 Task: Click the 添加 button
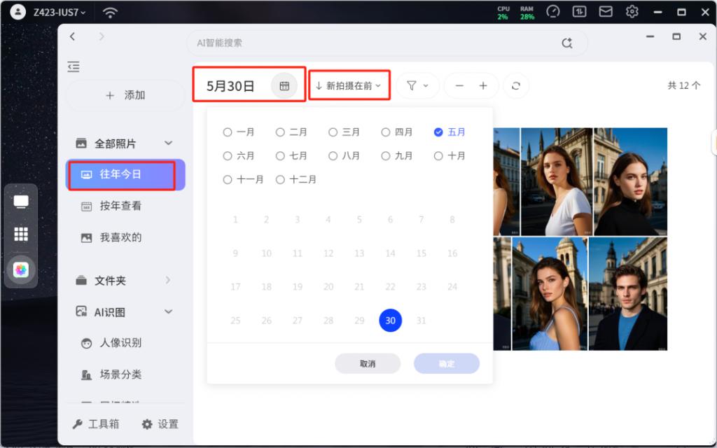[125, 95]
